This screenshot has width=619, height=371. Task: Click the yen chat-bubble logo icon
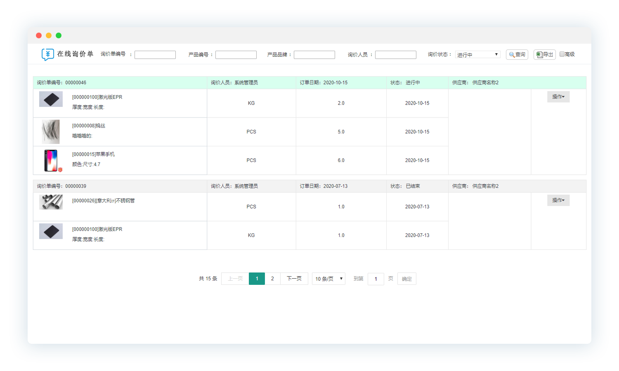click(47, 54)
